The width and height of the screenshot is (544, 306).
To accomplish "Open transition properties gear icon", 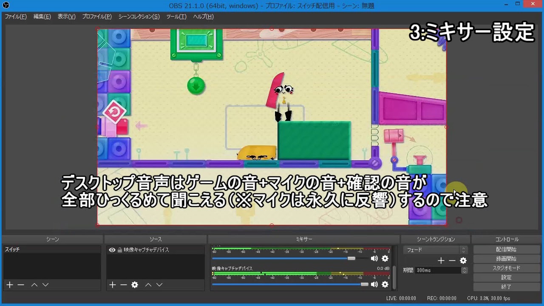I will pos(463,261).
